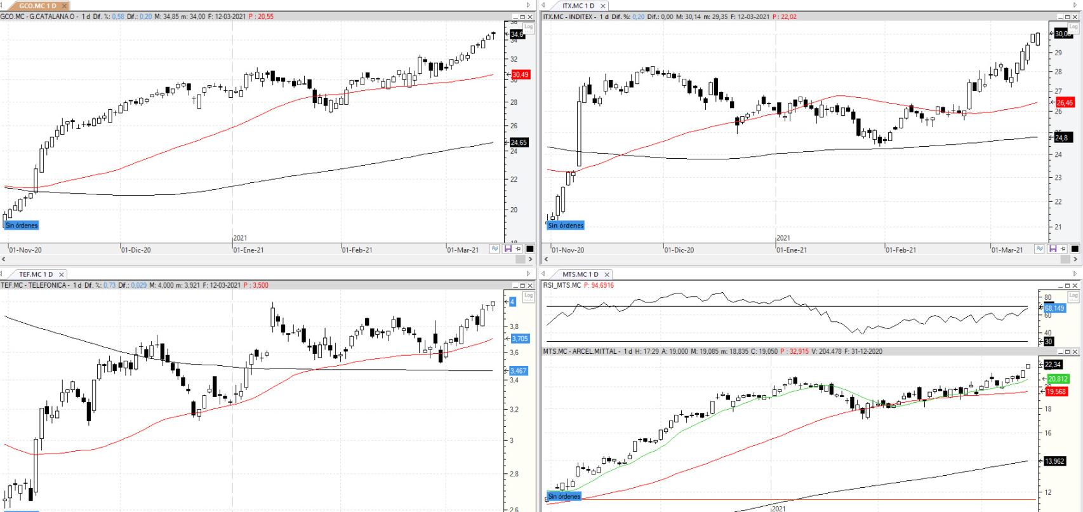1083x512 pixels.
Task: Toggle Log scale on ITX.MC chart
Action: click(x=1073, y=27)
